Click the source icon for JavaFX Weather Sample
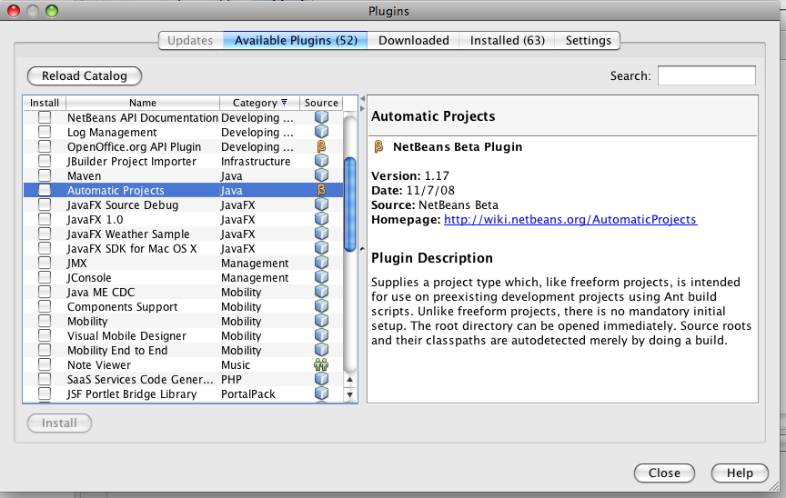 (321, 234)
